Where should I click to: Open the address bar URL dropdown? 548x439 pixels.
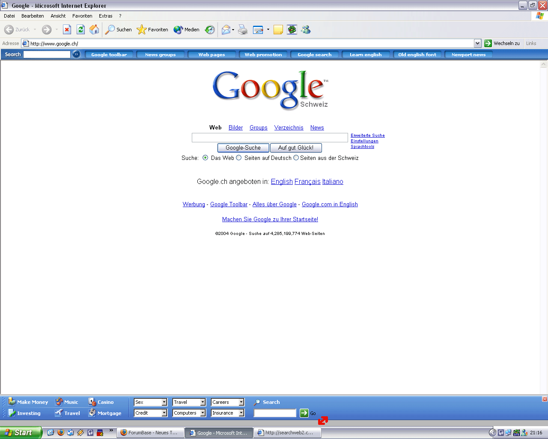477,43
